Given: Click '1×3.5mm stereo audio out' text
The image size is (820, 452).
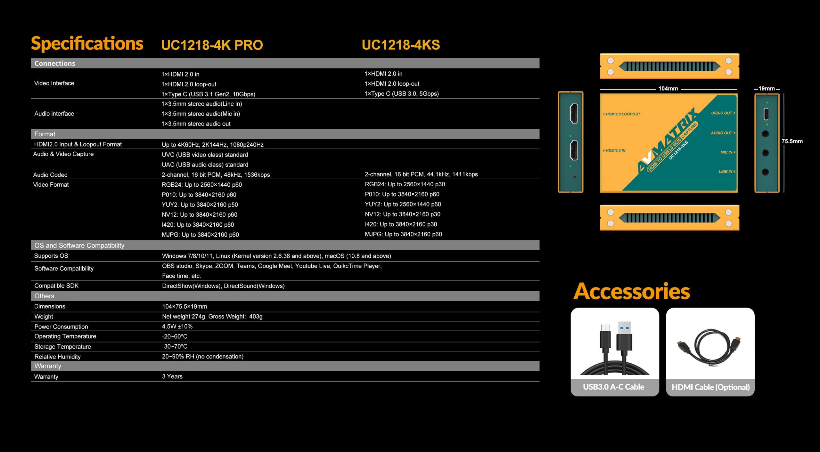Looking at the screenshot, I should click(x=196, y=124).
